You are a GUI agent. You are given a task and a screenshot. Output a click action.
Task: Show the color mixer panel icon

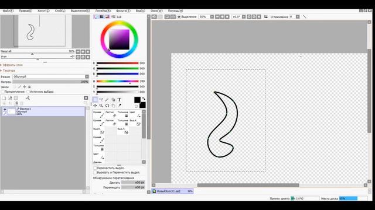click(x=113, y=17)
